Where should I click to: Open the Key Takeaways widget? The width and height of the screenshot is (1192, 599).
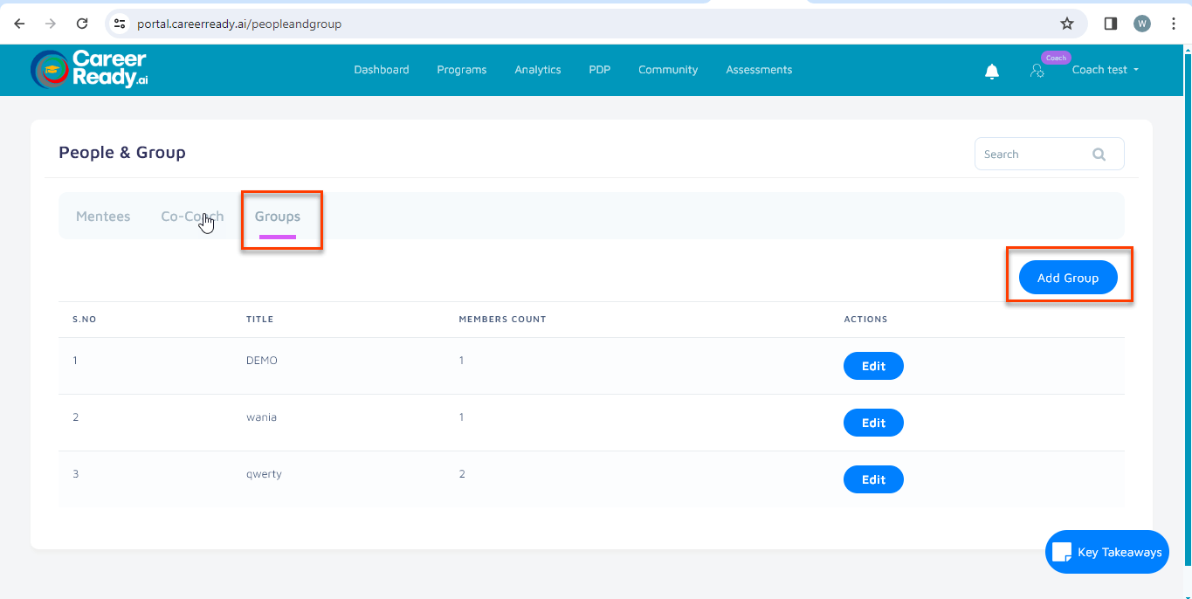pos(1106,552)
